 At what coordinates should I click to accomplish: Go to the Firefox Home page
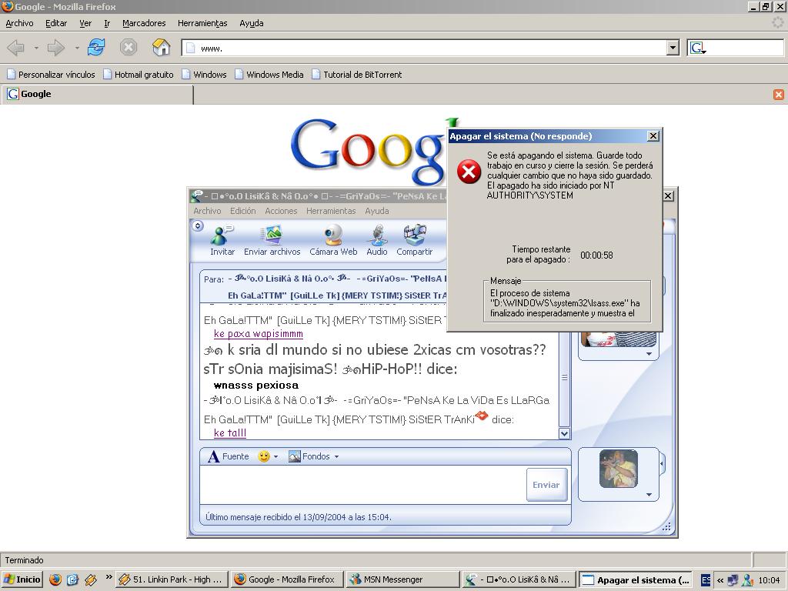[x=161, y=48]
